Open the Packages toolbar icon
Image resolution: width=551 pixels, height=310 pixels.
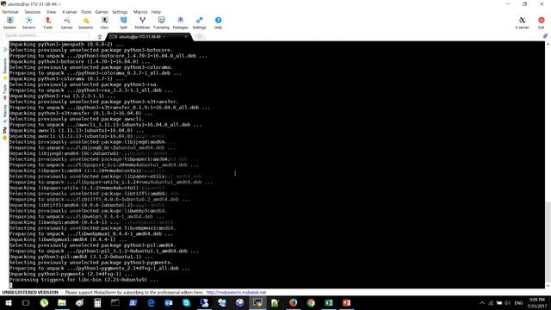pos(180,22)
